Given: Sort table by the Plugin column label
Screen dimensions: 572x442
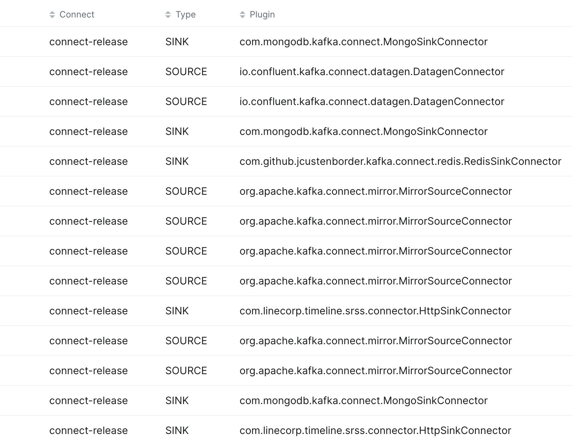Looking at the screenshot, I should [x=262, y=15].
